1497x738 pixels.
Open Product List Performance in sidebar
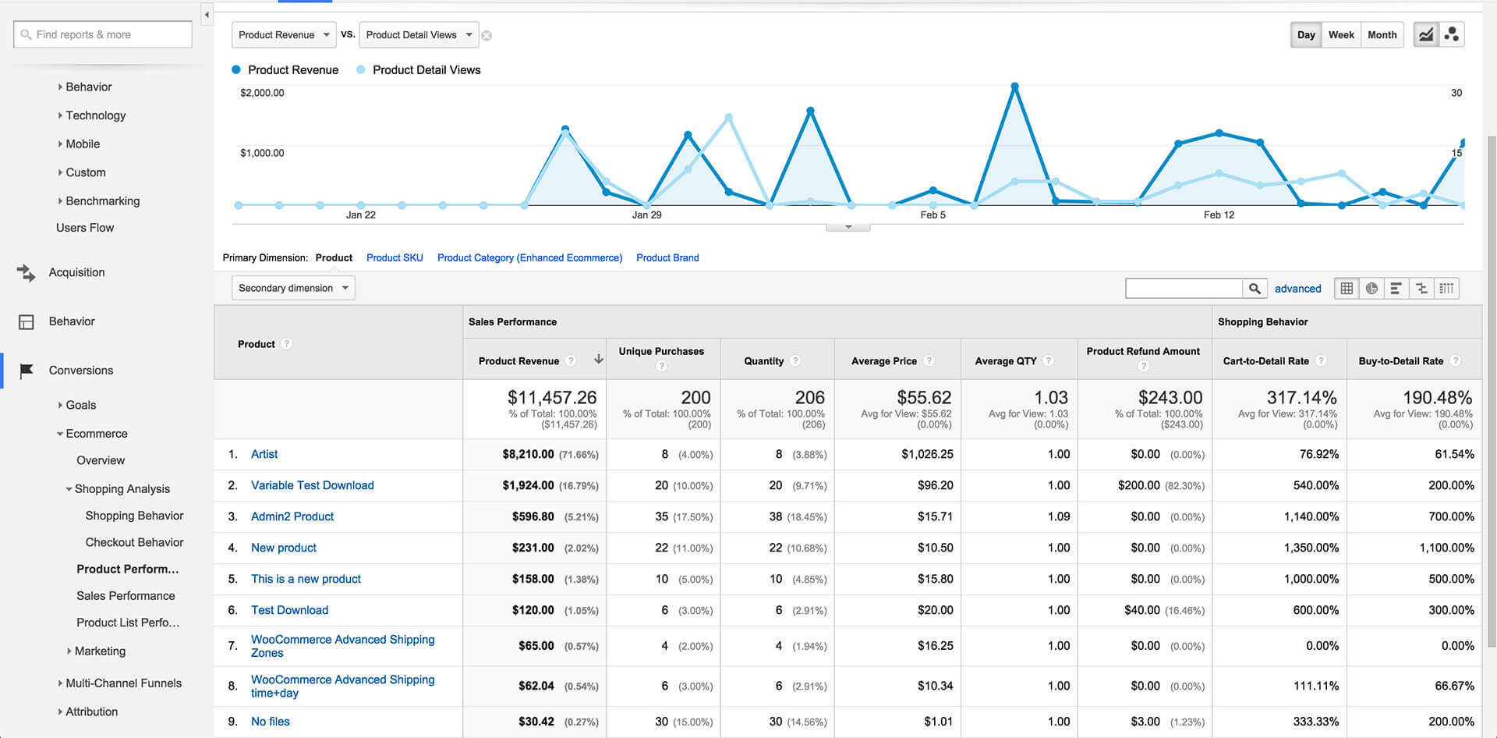(x=128, y=623)
